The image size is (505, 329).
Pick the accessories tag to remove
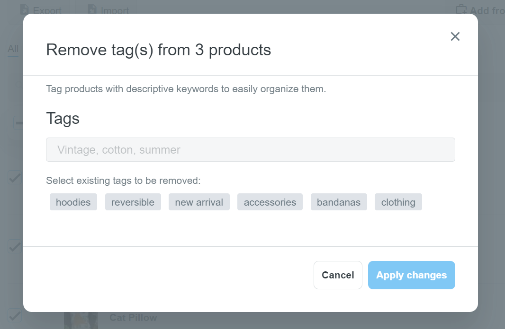point(270,202)
